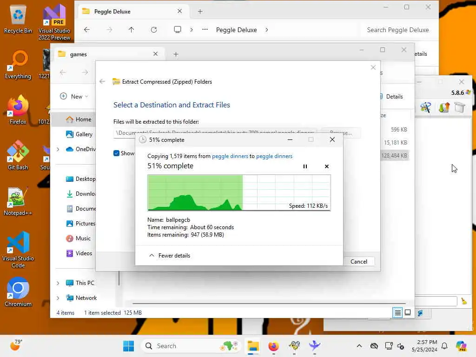
Task: Cancel the copy with the small X button
Action: tap(327, 166)
